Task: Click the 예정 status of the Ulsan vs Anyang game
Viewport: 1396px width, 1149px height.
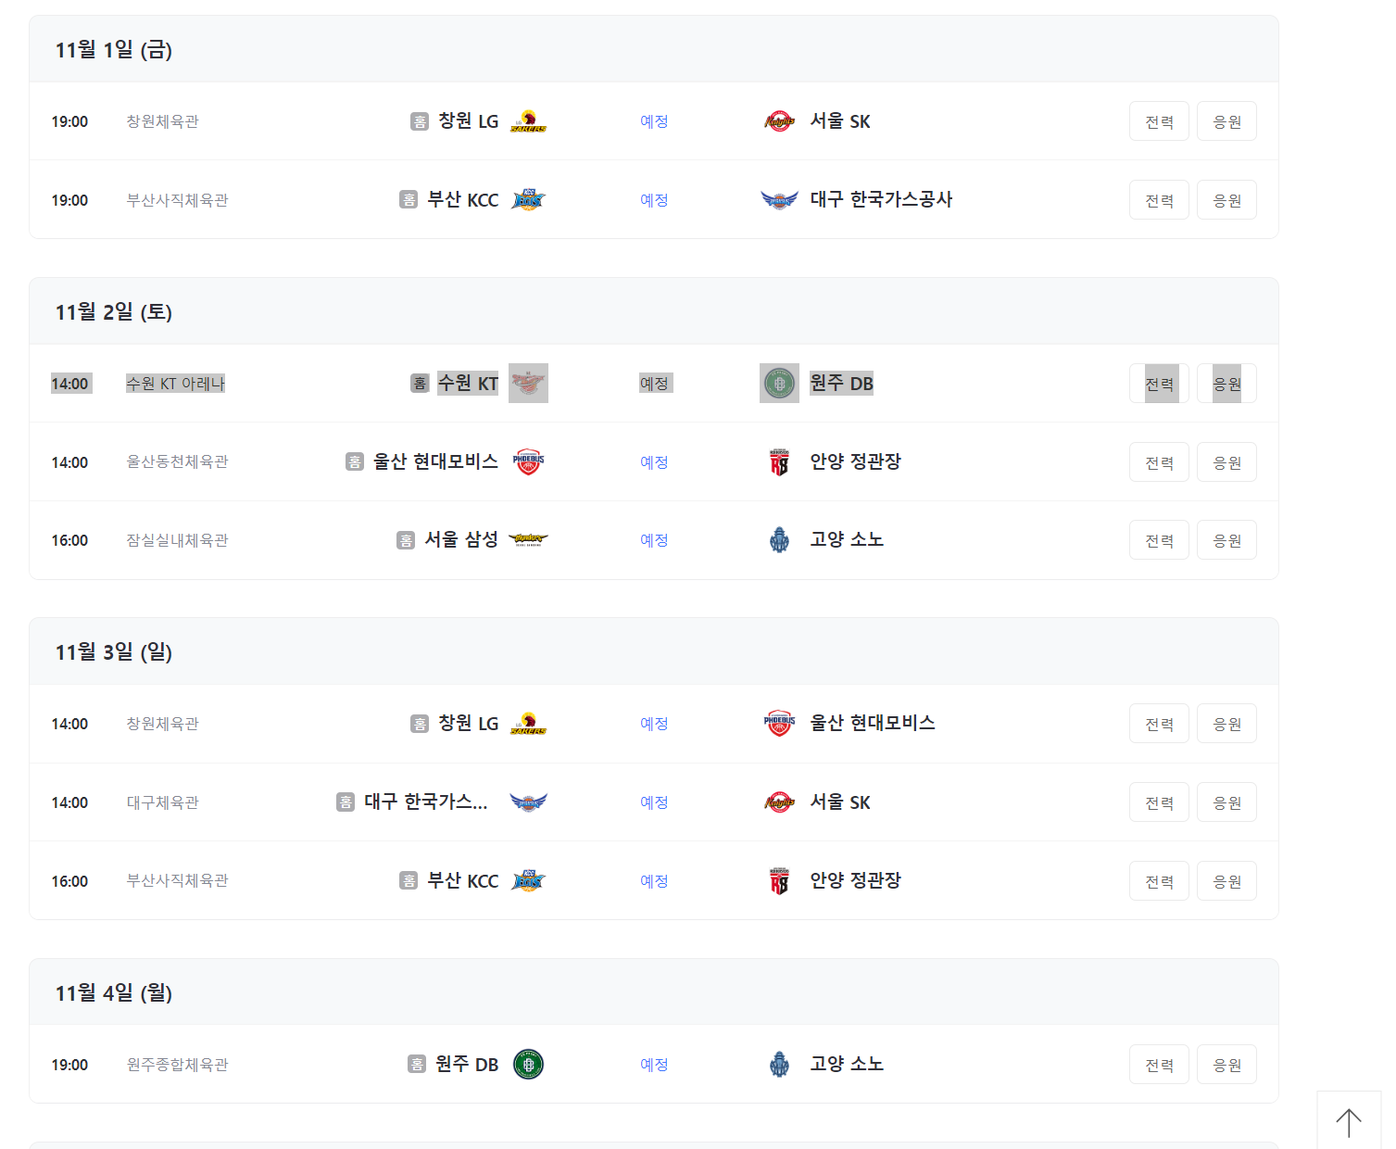Action: pyautogui.click(x=654, y=462)
